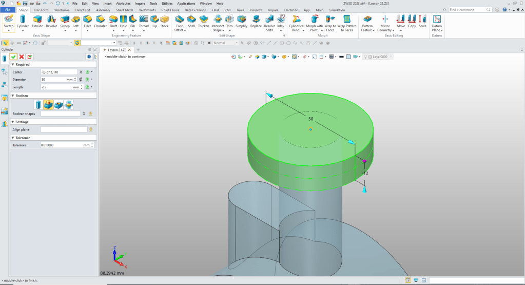Viewport: 525px width, 285px height.
Task: Select the Base boolean option
Action: pos(37,105)
